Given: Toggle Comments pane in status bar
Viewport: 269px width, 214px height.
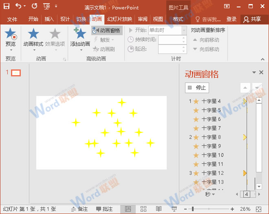Looking at the screenshot, I should pos(104,209).
